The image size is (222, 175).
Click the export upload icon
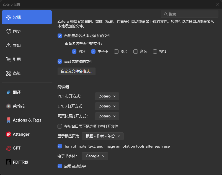click(x=9, y=45)
